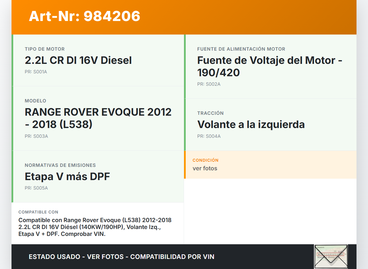Viewport: 368px width, 269px height.
Task: Select the Etapa V más DPF value
Action: click(x=67, y=176)
